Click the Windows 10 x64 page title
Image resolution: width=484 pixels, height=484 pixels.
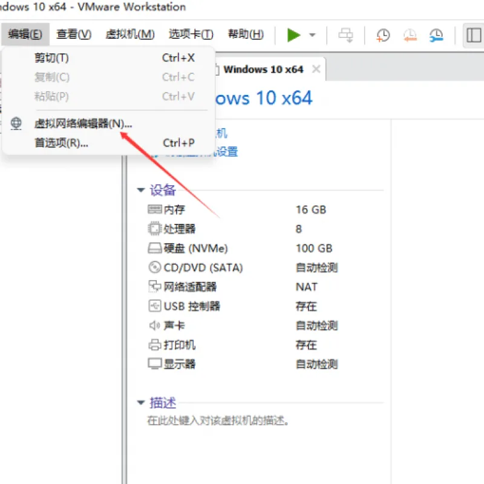[264, 98]
